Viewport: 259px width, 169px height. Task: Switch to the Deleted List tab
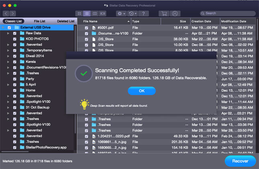65,21
